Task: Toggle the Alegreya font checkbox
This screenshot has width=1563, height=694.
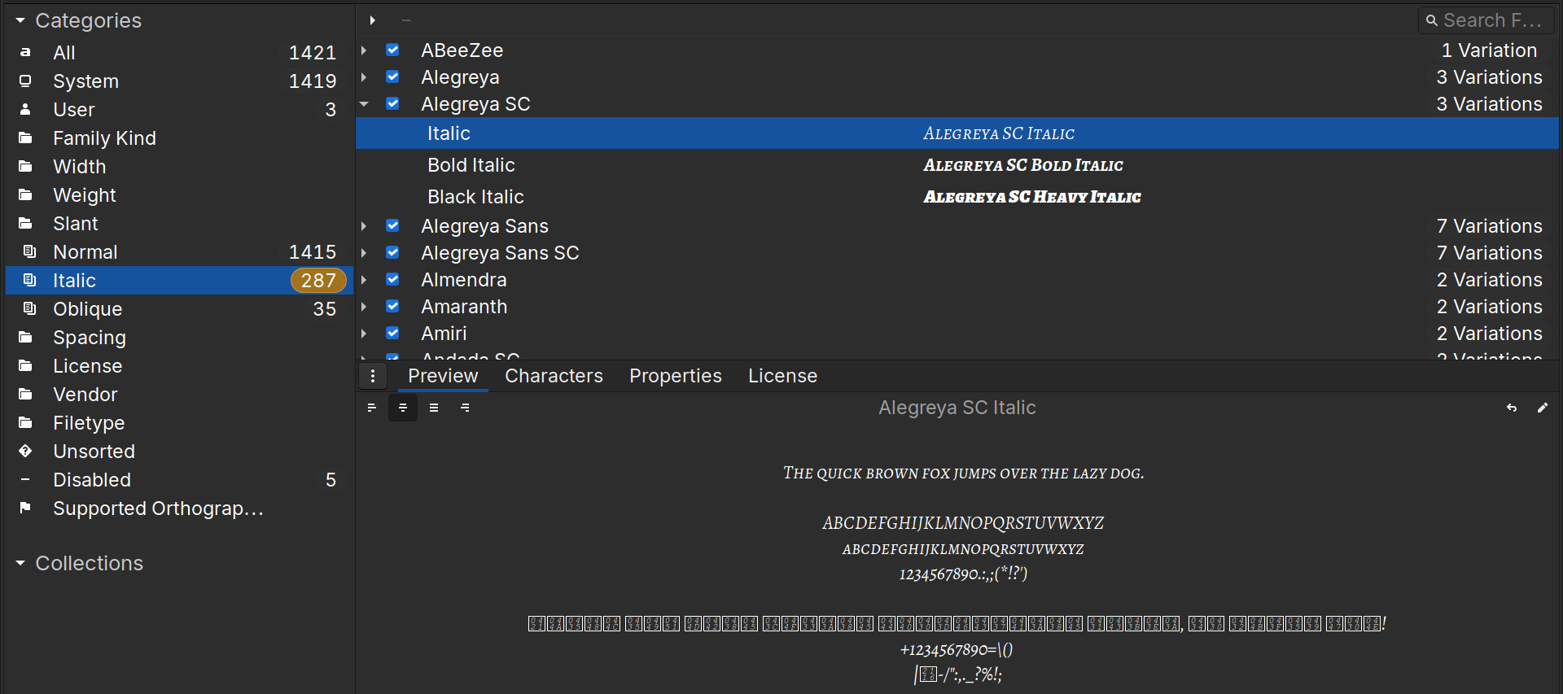Action: (392, 76)
